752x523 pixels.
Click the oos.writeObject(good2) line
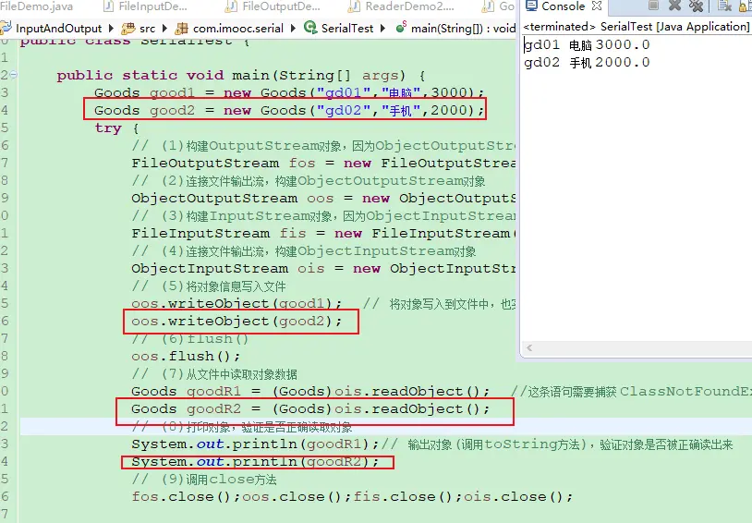click(x=237, y=321)
